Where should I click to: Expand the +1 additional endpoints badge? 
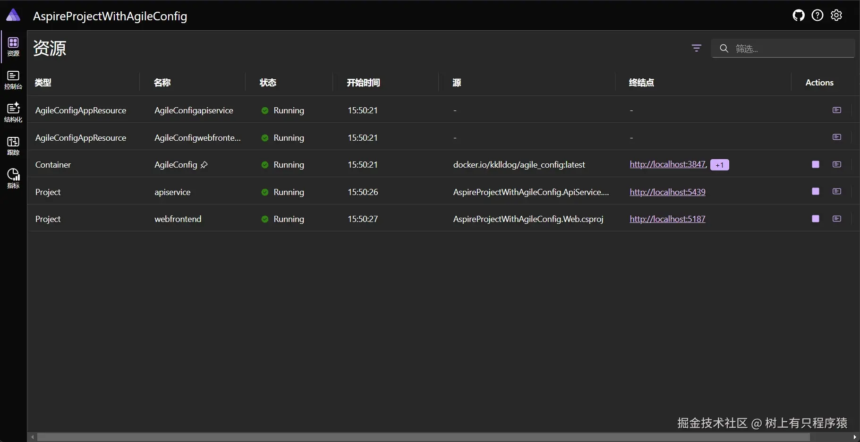pos(720,165)
